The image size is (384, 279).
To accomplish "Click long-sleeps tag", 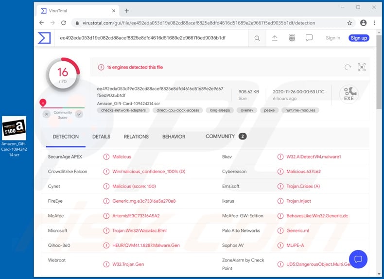I will [x=220, y=110].
